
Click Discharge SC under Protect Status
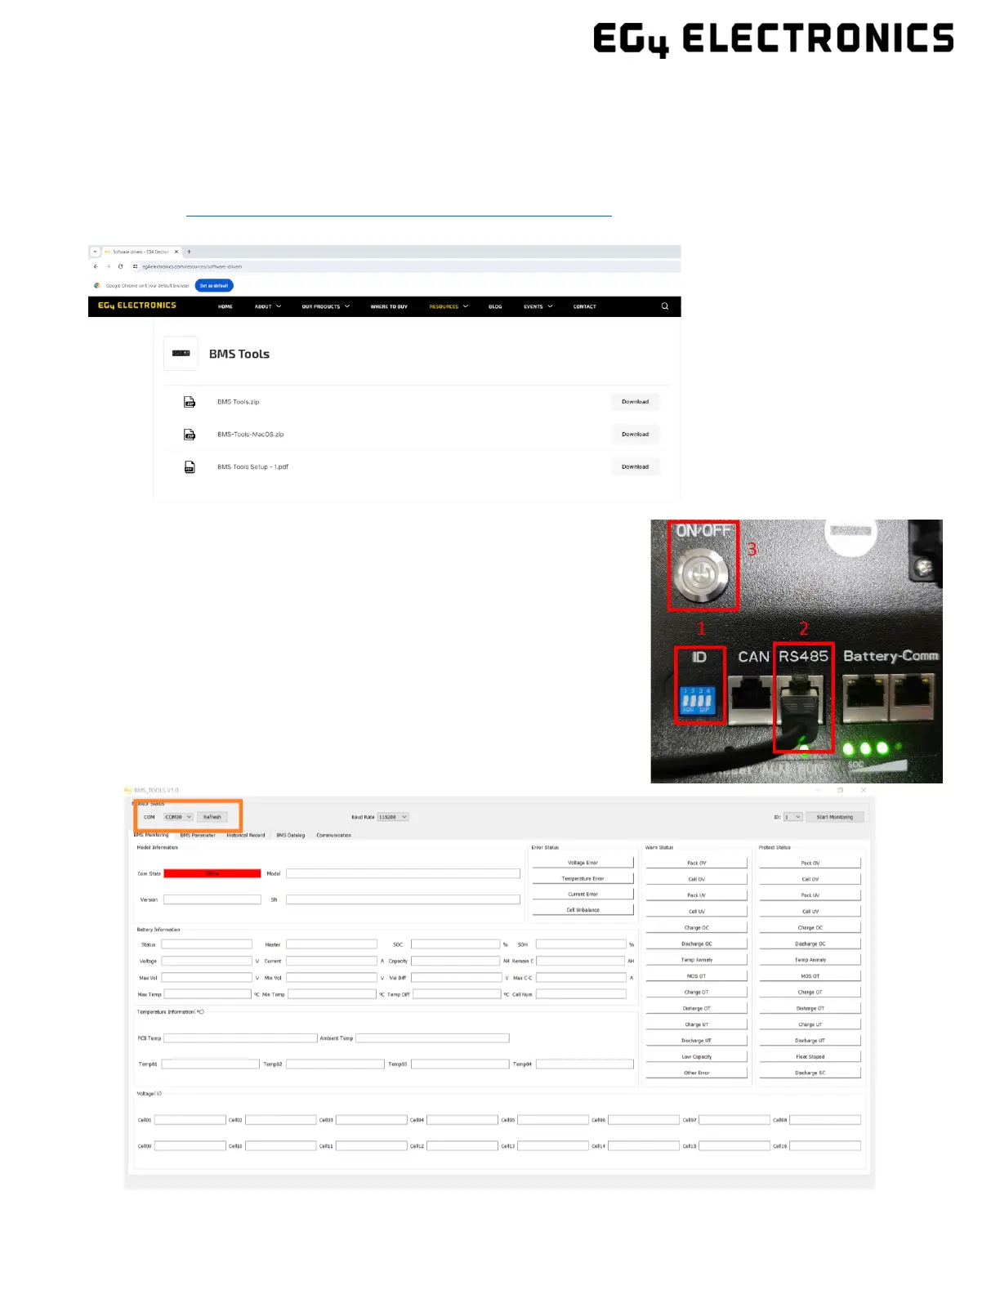click(810, 1073)
